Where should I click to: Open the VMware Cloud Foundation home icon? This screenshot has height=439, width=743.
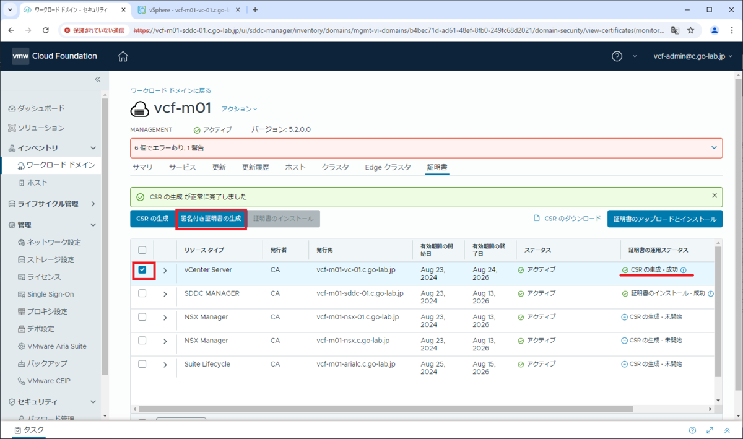coord(123,56)
